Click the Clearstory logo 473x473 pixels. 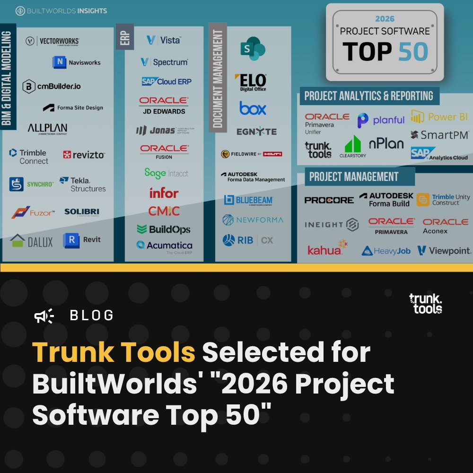pyautogui.click(x=353, y=147)
